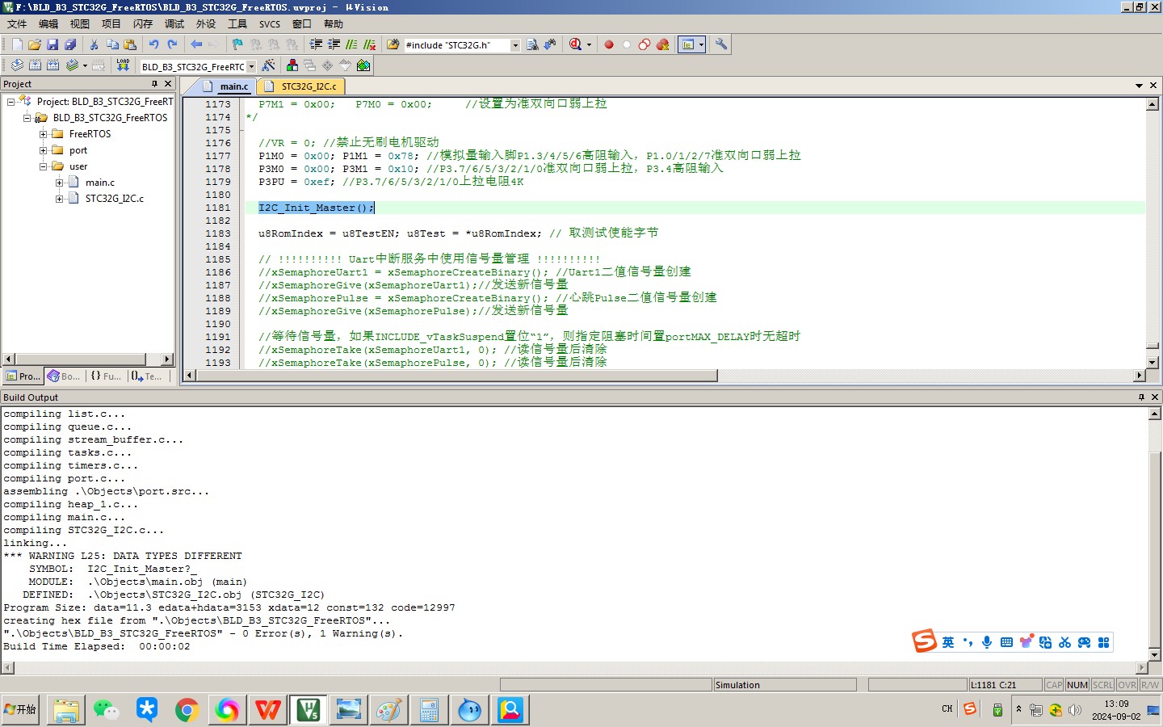Open Options for Target magic wand
The image size is (1163, 727).
[x=268, y=65]
